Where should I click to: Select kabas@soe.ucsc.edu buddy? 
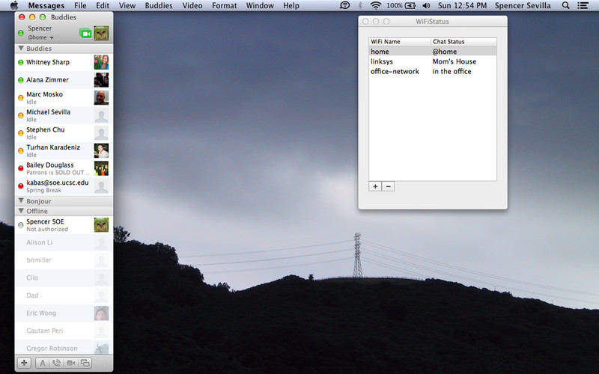tap(64, 186)
